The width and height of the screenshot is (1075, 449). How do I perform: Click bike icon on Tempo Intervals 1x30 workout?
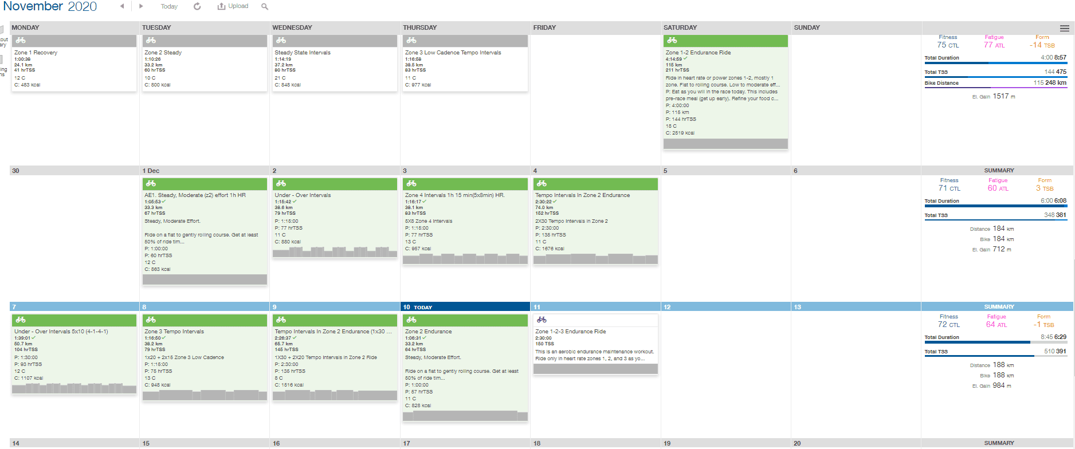(281, 320)
